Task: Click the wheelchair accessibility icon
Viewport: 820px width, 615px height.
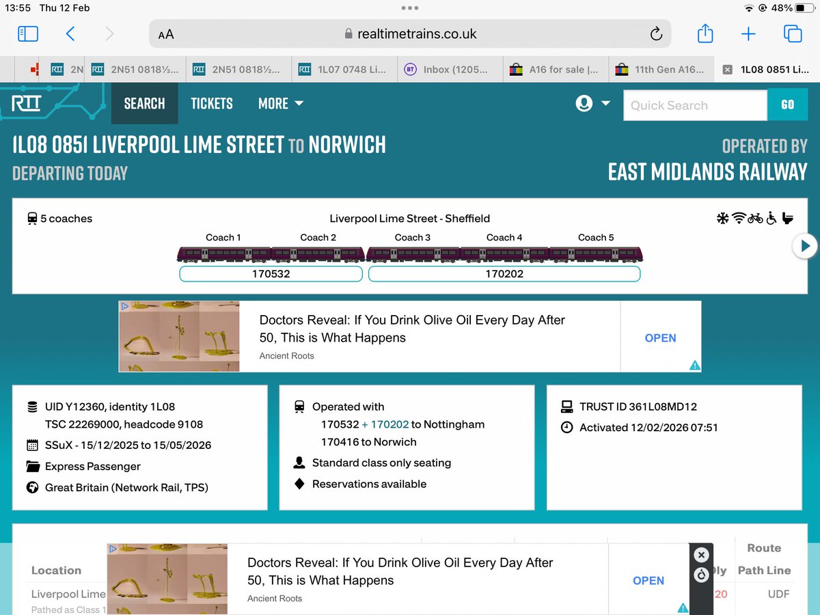Action: pos(771,219)
